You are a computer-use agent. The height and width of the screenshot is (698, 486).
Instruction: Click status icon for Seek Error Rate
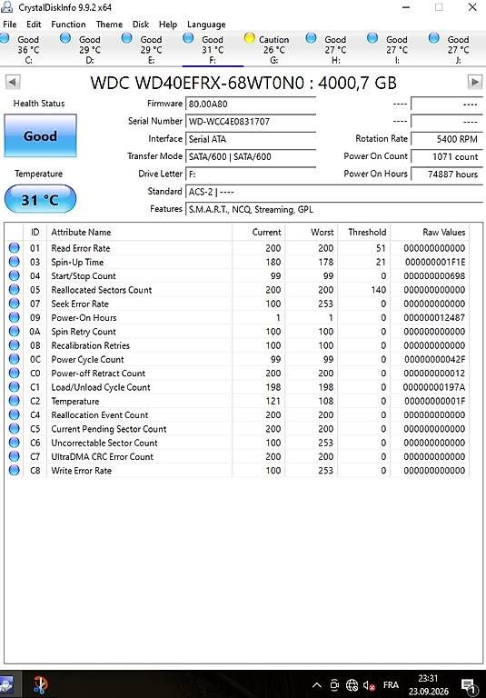15,304
